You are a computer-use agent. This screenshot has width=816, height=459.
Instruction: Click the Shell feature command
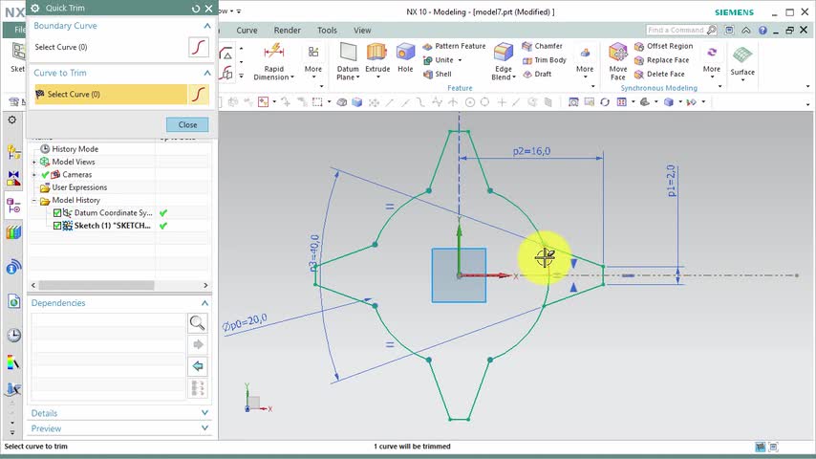pyautogui.click(x=438, y=74)
